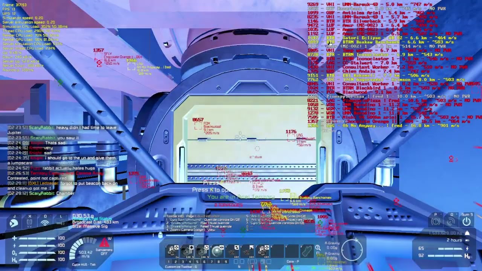Click the O2 oxygen level icon
The image size is (482, 271).
pyautogui.click(x=14, y=253)
